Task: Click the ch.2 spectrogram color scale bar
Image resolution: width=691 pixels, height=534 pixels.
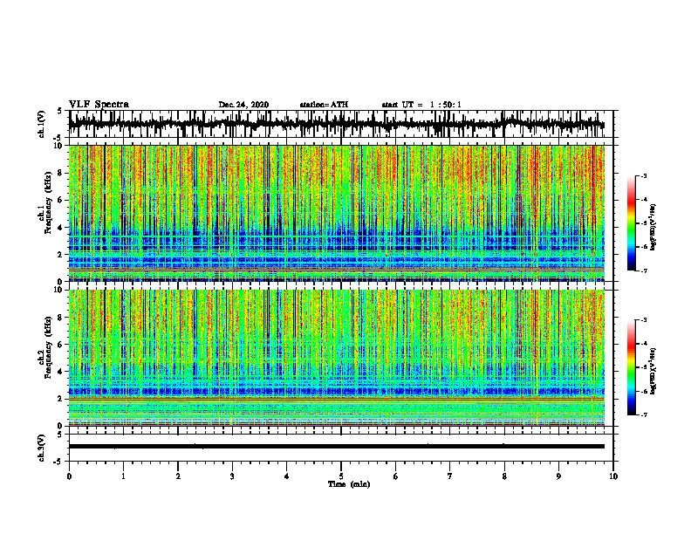Action: click(x=631, y=367)
